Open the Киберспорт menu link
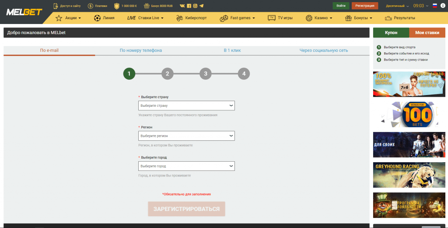Image resolution: width=448 pixels, height=228 pixels. (196, 18)
